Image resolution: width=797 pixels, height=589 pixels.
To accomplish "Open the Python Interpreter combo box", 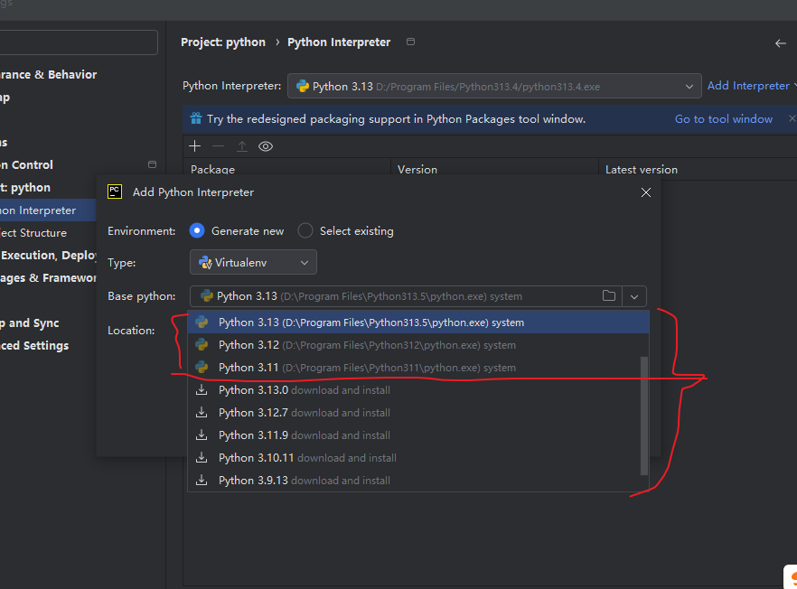I will coord(494,86).
